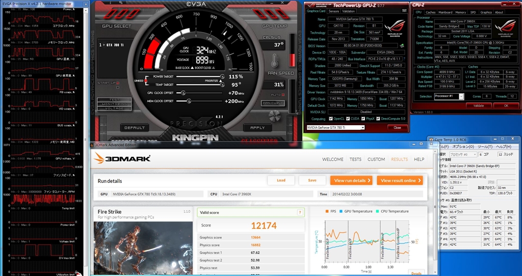Open 3DMark TESTS section

click(x=355, y=159)
